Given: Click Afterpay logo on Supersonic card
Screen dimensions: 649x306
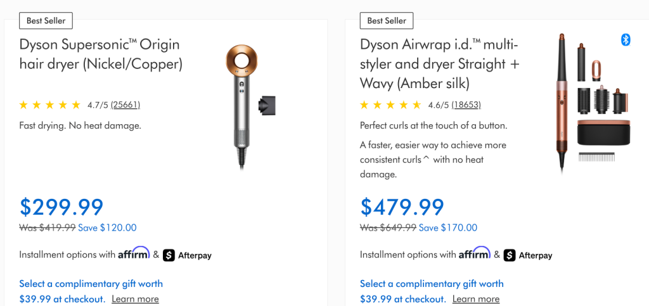Looking at the screenshot, I should tap(188, 255).
